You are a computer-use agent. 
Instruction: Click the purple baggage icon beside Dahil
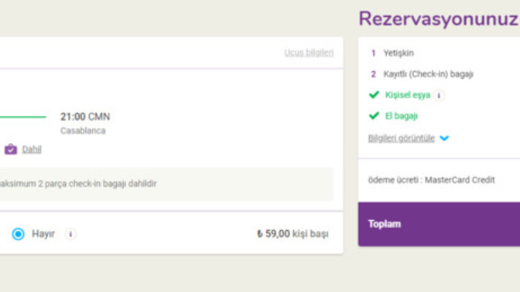click(x=11, y=149)
